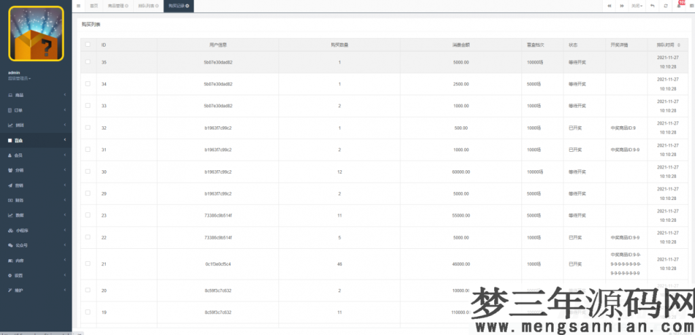Click the admin username in the sidebar

tap(14, 73)
